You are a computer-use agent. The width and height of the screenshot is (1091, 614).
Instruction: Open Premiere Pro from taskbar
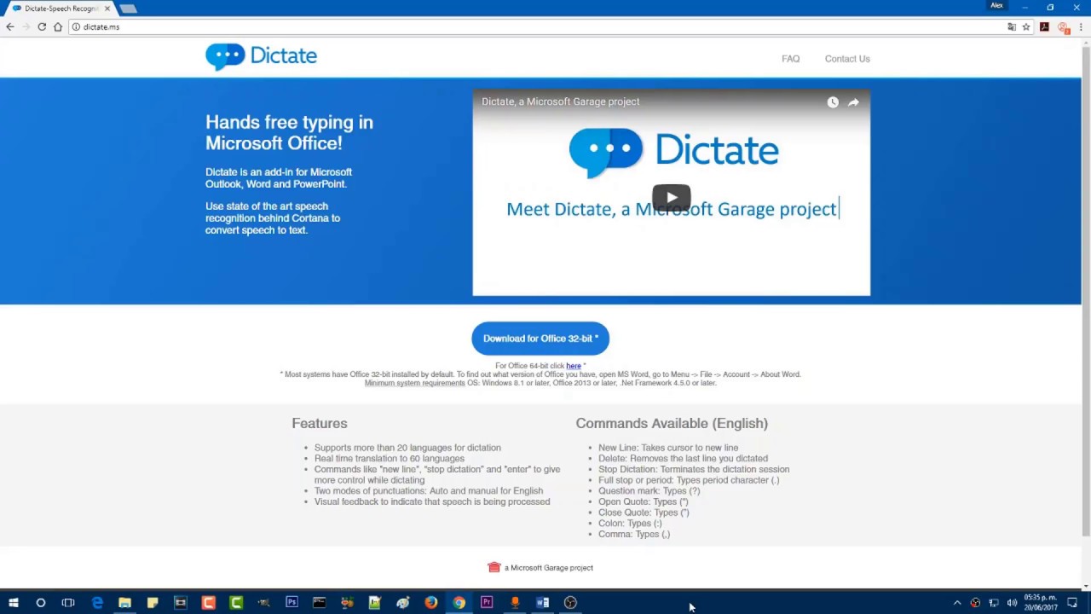(487, 603)
